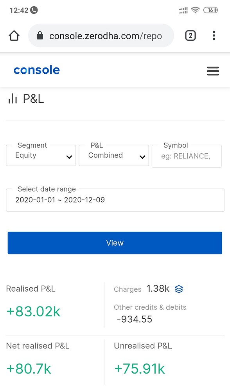The height and width of the screenshot is (392, 230).
Task: Tap the Wi-Fi status icon
Action: [196, 10]
